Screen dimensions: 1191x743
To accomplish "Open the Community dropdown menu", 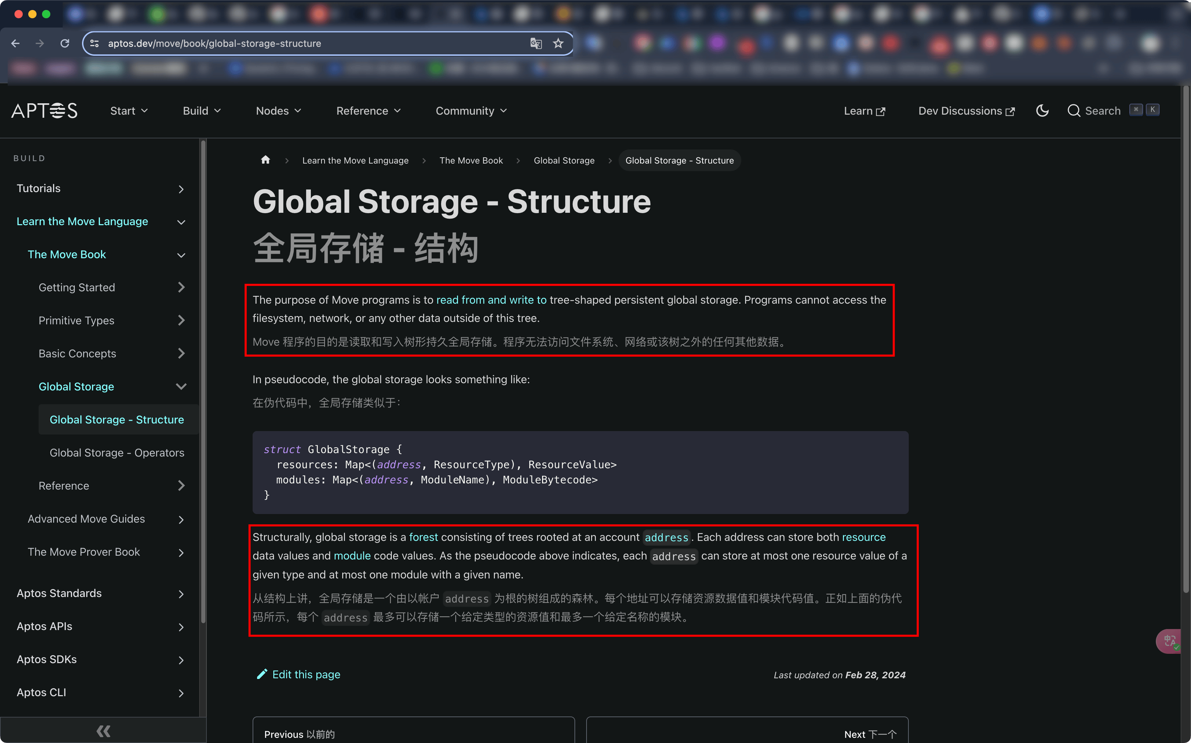I will 471,111.
